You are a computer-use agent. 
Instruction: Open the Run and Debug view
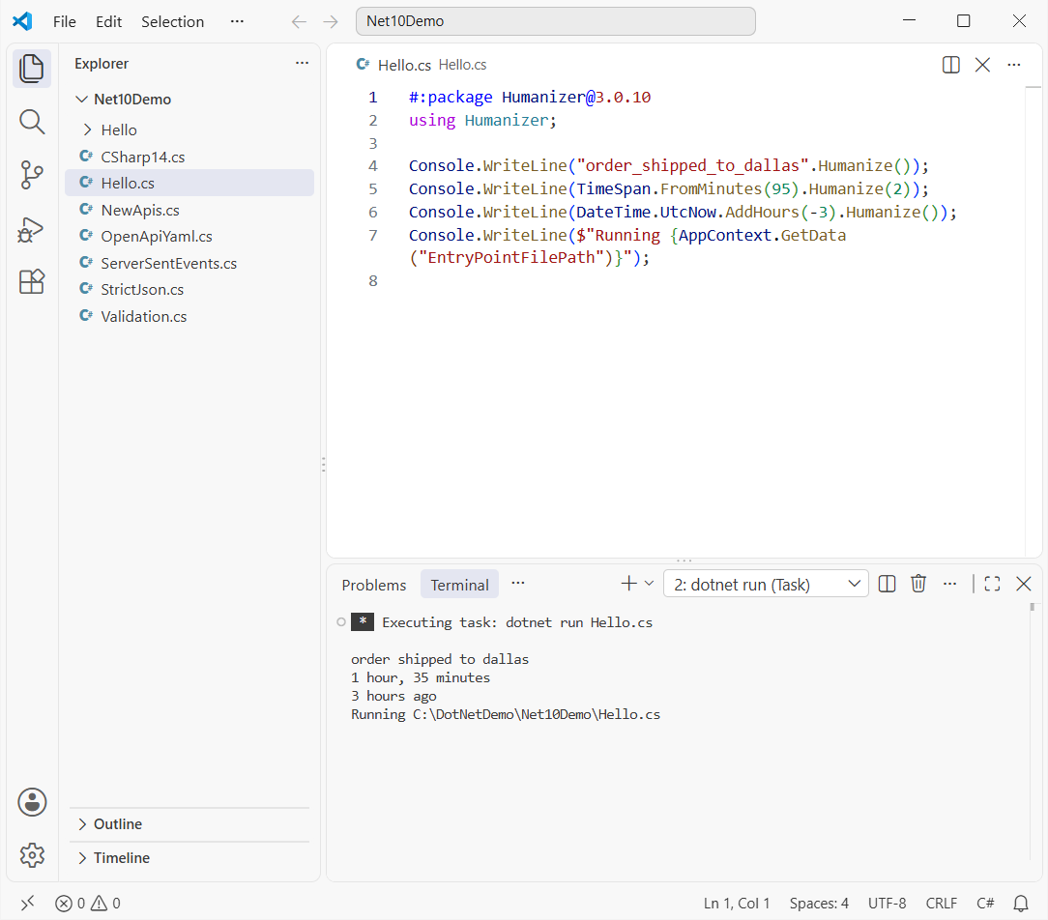pos(31,230)
